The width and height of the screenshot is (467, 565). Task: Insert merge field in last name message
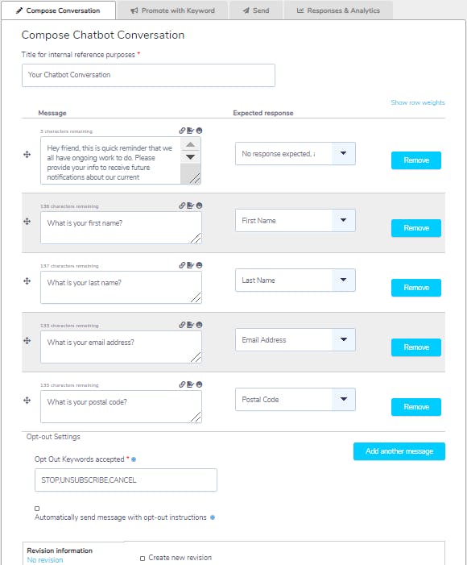point(191,265)
